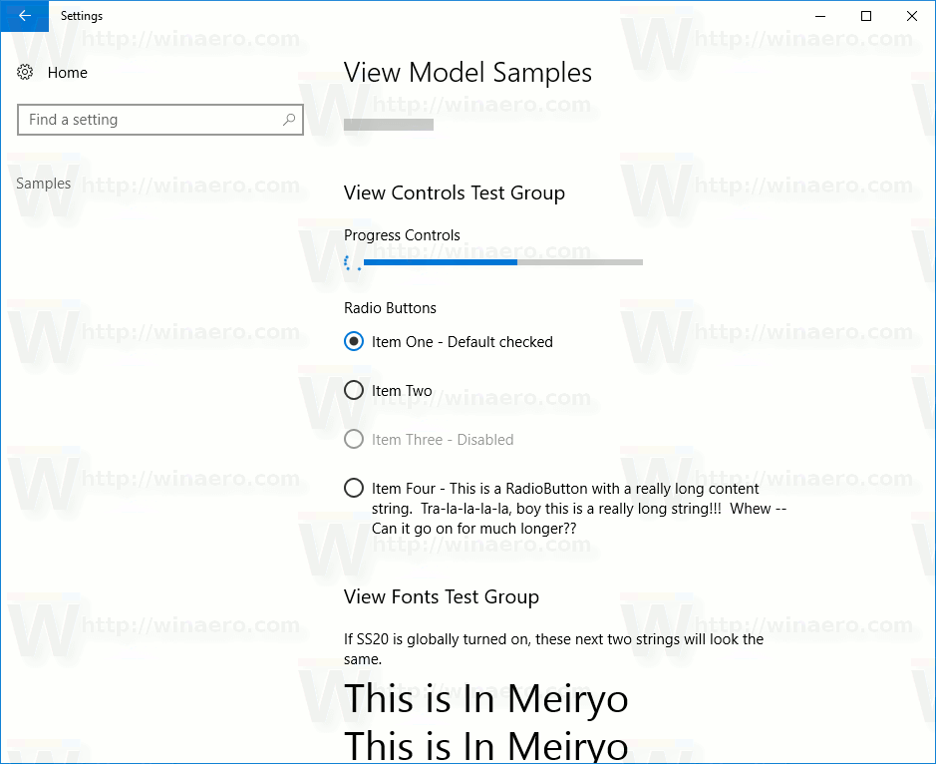Image resolution: width=936 pixels, height=764 pixels.
Task: Click the first This is In Meiryo text
Action: pos(485,699)
